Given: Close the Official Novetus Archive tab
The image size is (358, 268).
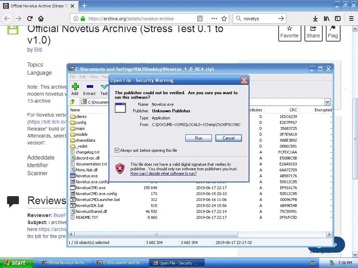Looking at the screenshot, I should pyautogui.click(x=72, y=6).
